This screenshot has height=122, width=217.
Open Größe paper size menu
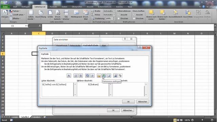(50, 15)
